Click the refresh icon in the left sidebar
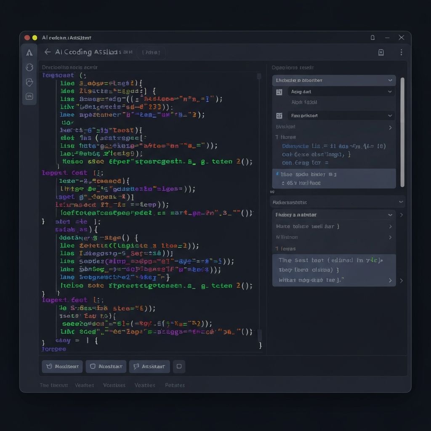This screenshot has width=431, height=431. [x=29, y=67]
